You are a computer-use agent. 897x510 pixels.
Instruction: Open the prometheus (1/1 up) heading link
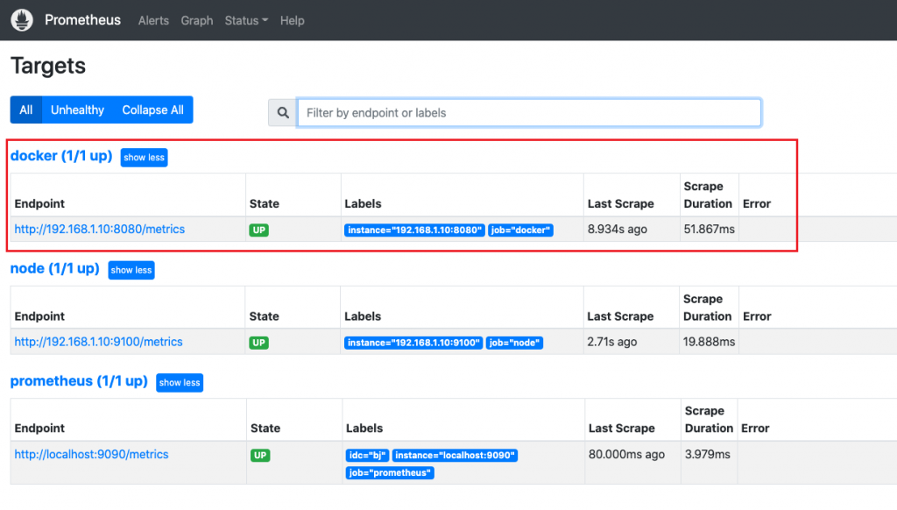click(79, 380)
